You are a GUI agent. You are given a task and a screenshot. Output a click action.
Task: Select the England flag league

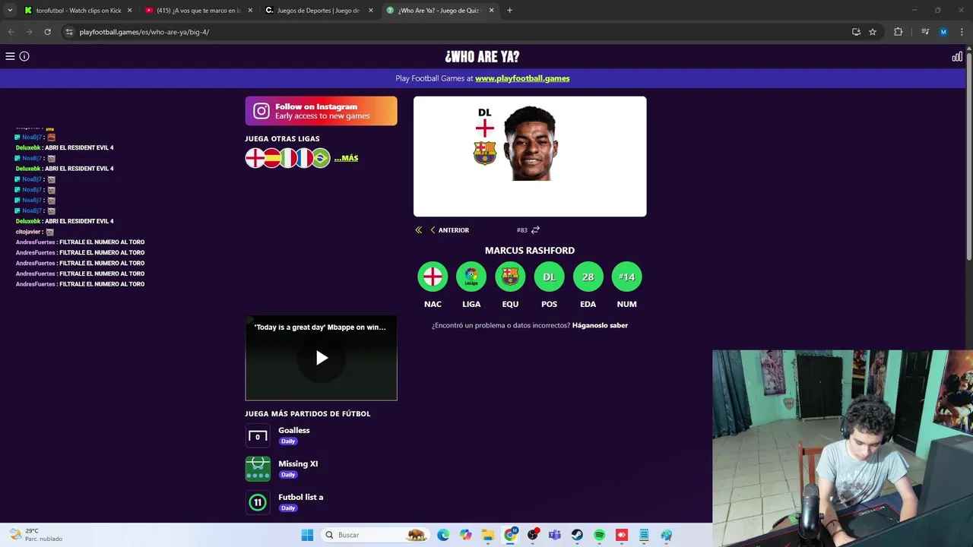[255, 158]
